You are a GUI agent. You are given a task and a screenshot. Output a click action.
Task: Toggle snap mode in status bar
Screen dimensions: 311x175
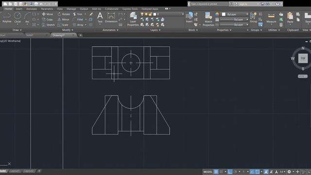pos(221,172)
